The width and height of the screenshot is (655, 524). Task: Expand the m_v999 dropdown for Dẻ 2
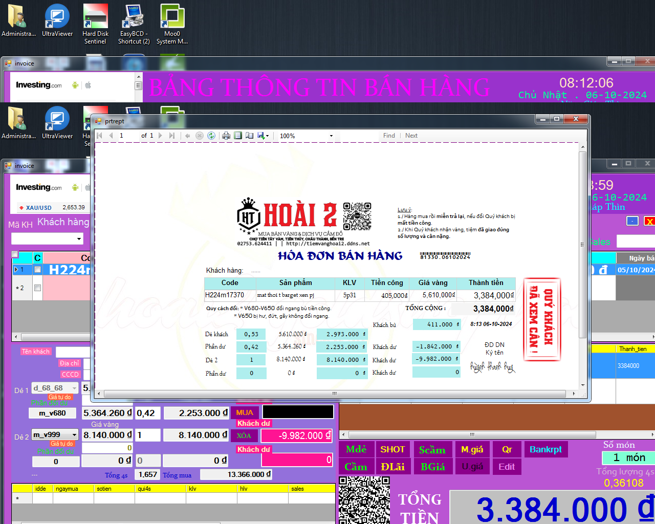click(x=74, y=435)
